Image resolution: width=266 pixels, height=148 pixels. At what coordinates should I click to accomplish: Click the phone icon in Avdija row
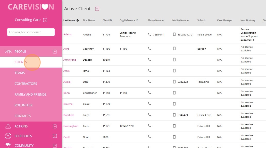[149, 82]
